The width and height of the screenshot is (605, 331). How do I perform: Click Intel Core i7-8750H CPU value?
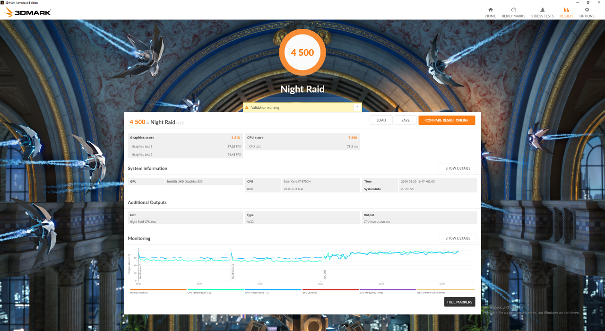pyautogui.click(x=298, y=181)
